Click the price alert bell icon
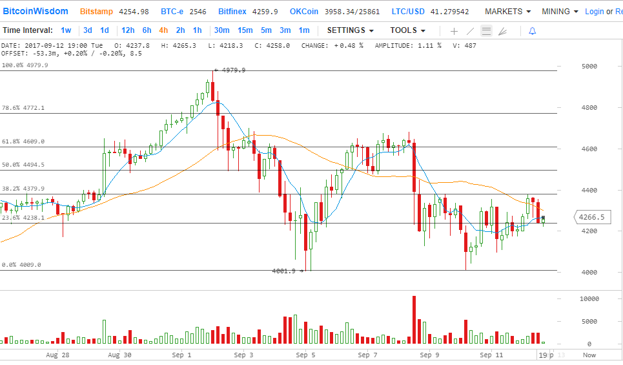 coord(532,31)
